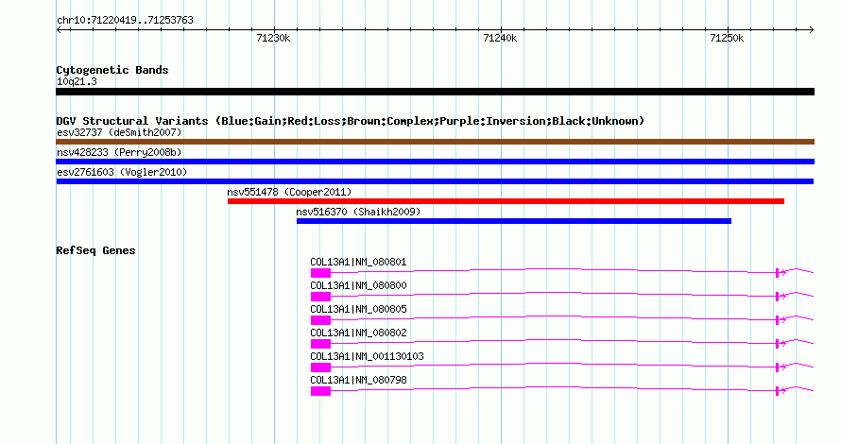
Task: Open COL13A1|NM_080802 transcript label
Action: pos(358,333)
